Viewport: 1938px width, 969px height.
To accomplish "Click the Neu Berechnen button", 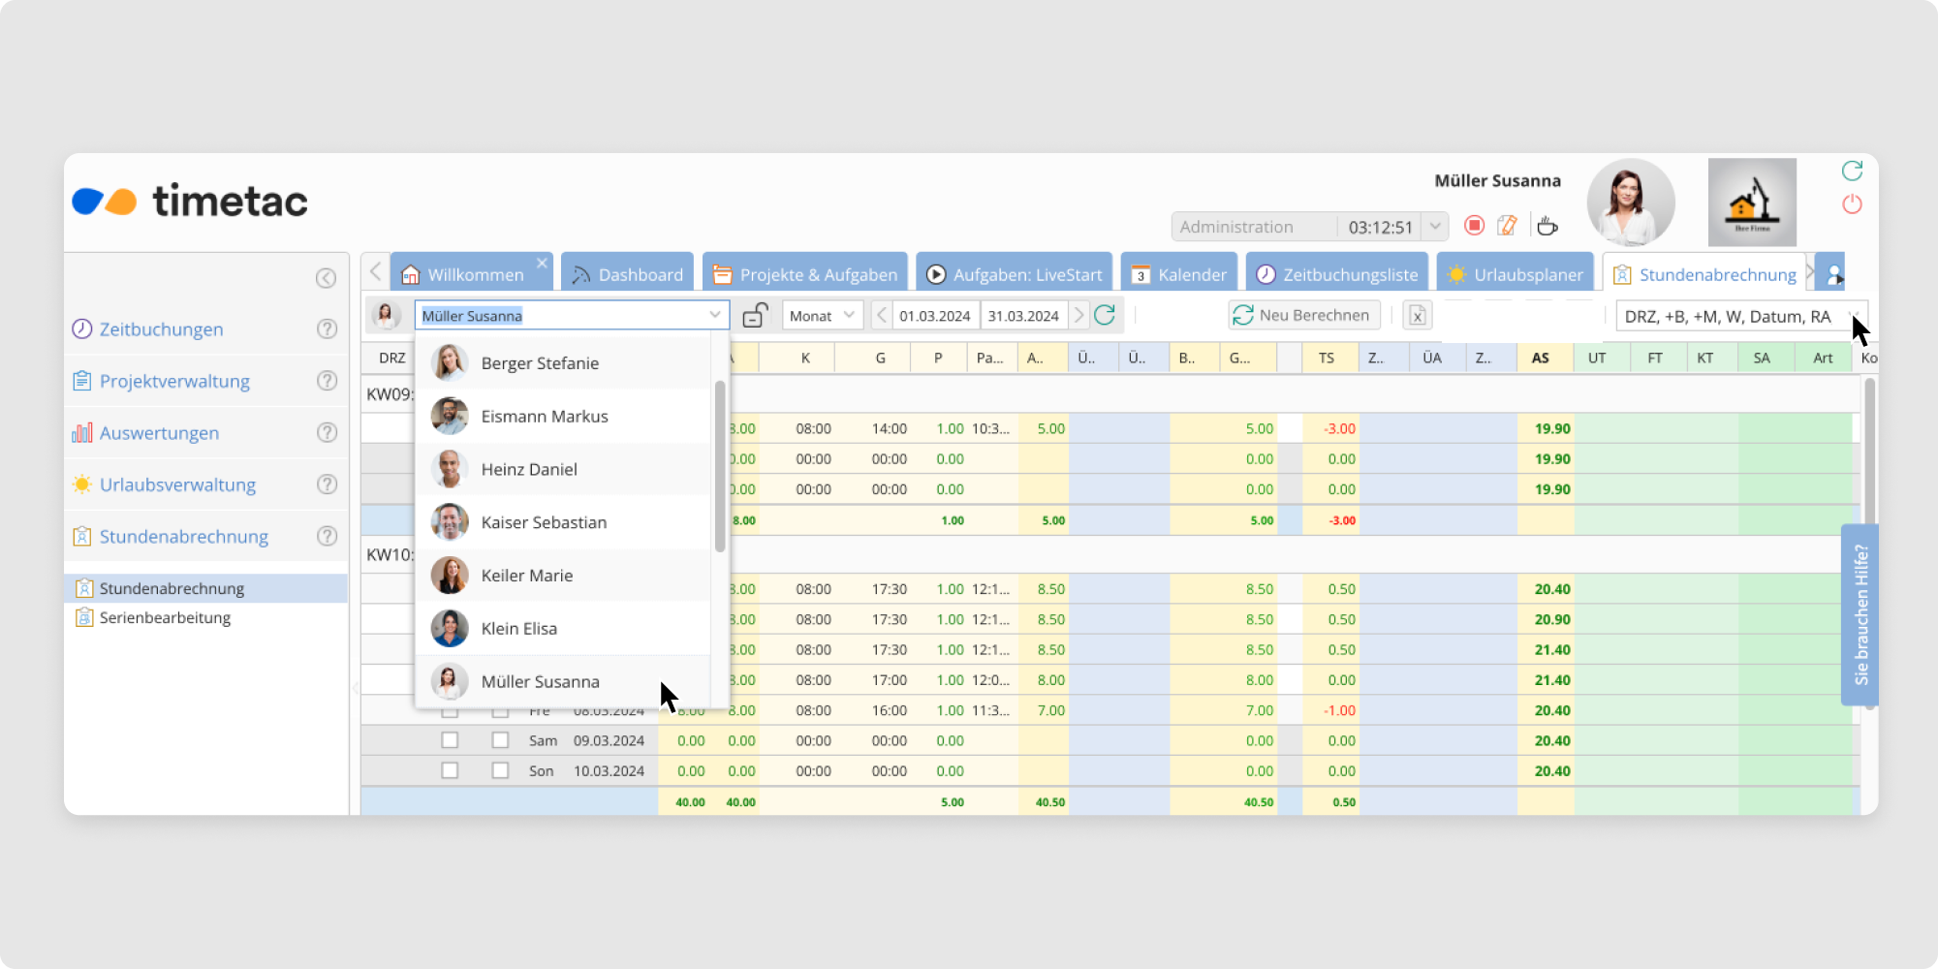I will [x=1303, y=316].
